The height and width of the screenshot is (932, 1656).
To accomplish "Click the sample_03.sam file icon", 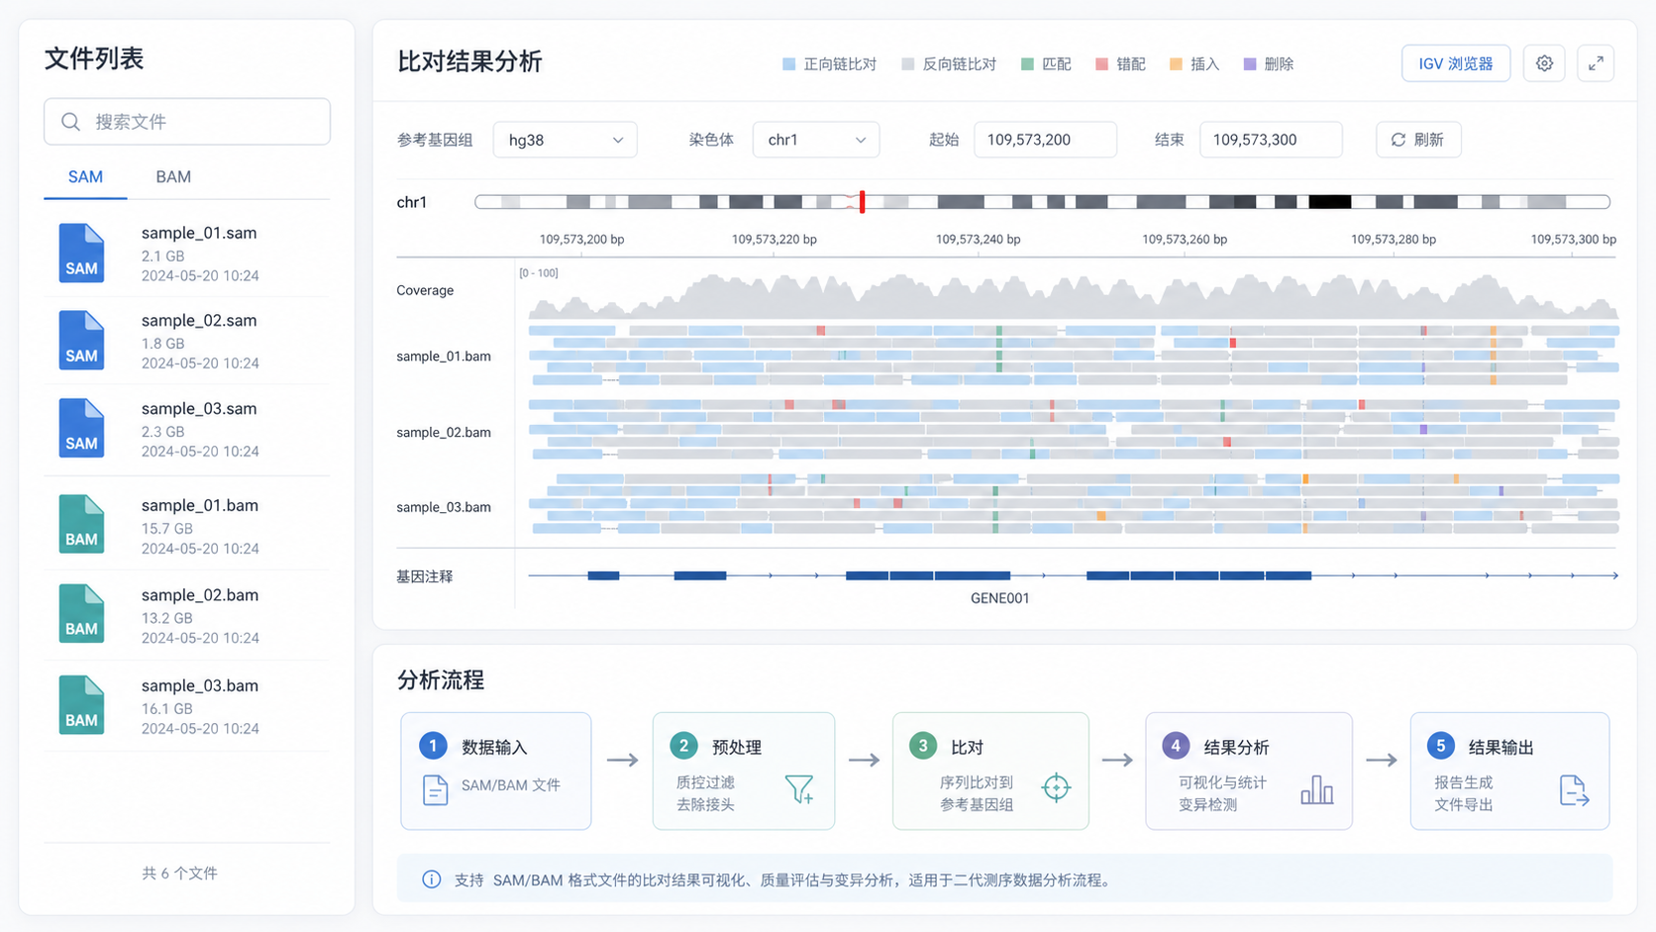I will point(81,428).
